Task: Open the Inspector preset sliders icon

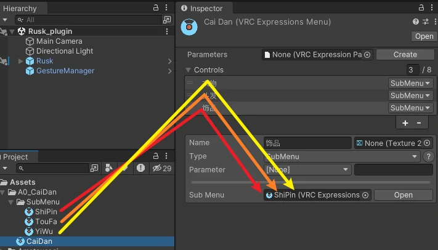Action: click(426, 22)
